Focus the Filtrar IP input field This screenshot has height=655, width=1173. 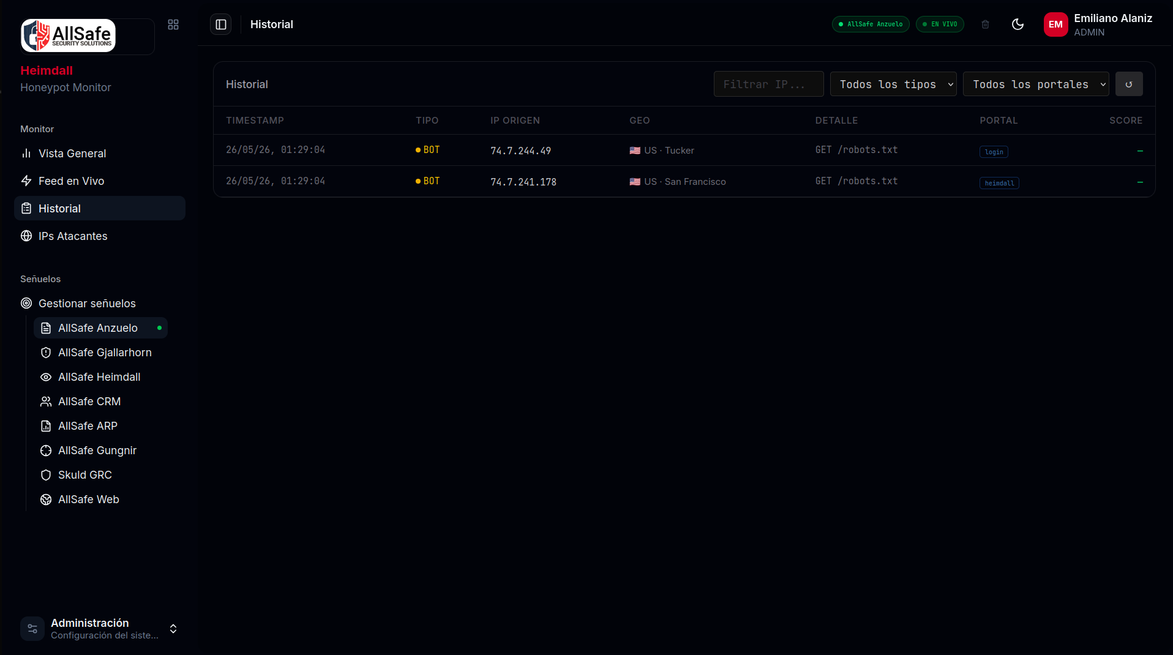[x=768, y=84]
